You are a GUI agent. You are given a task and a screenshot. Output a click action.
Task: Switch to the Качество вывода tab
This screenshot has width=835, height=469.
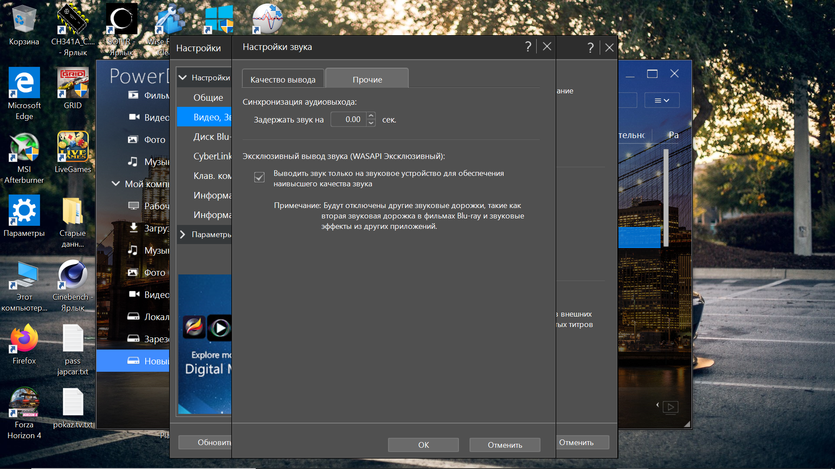(x=283, y=79)
